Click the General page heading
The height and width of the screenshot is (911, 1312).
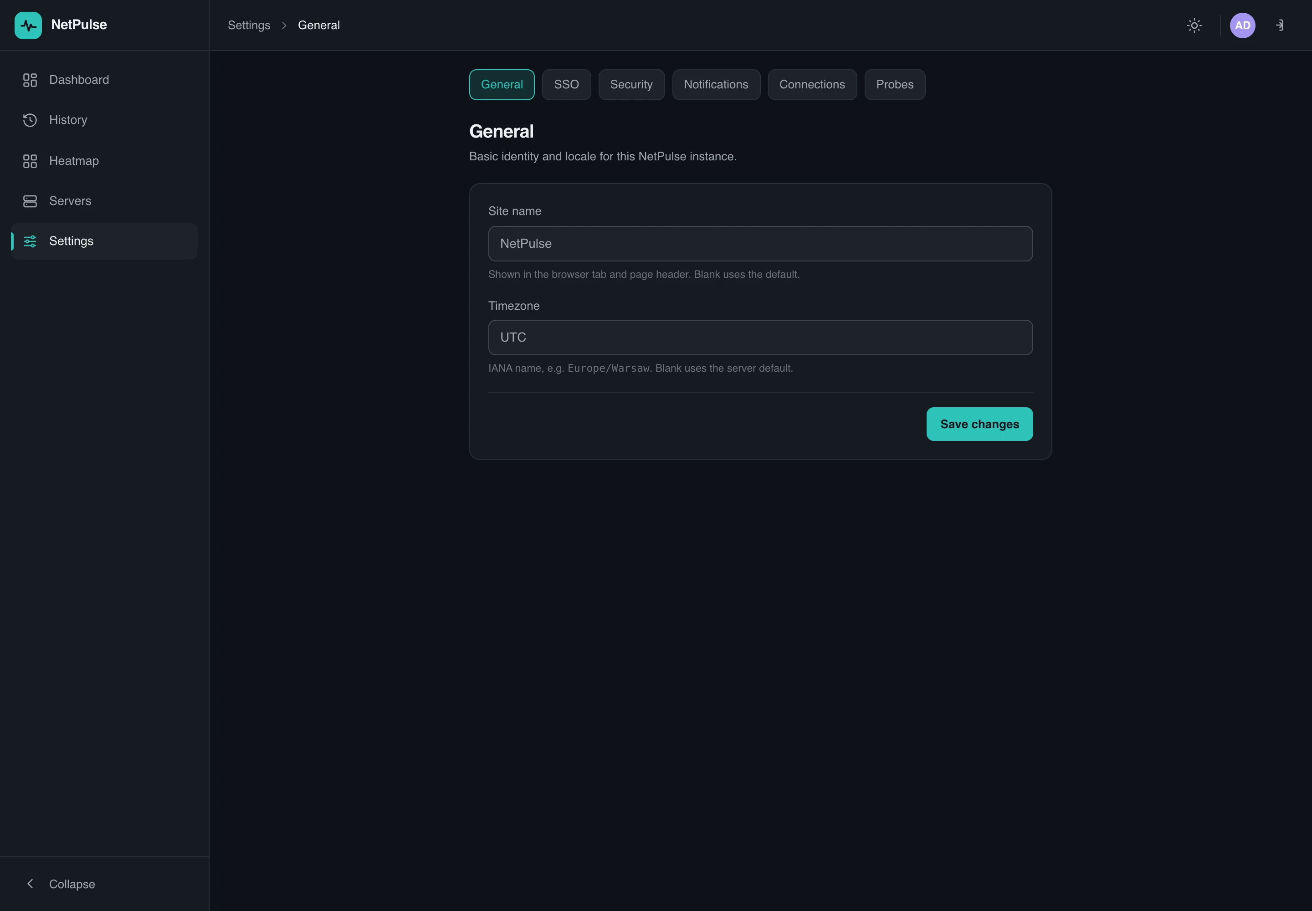point(501,131)
